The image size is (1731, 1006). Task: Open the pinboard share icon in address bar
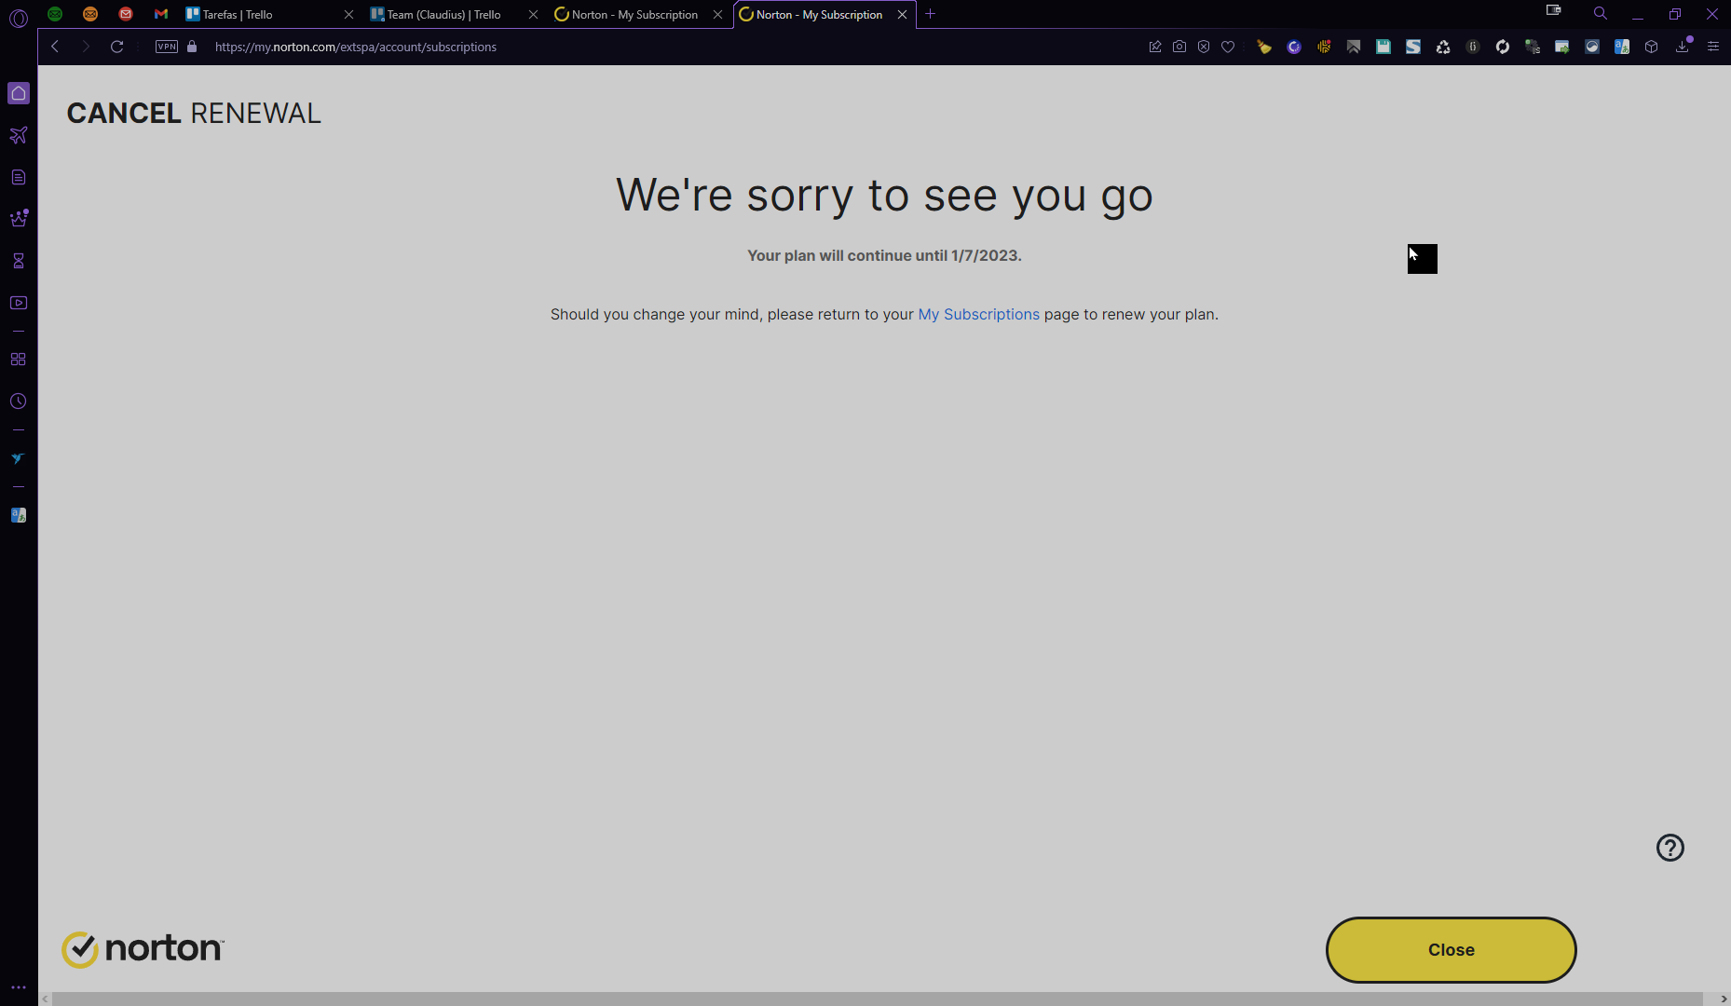pyautogui.click(x=1155, y=47)
